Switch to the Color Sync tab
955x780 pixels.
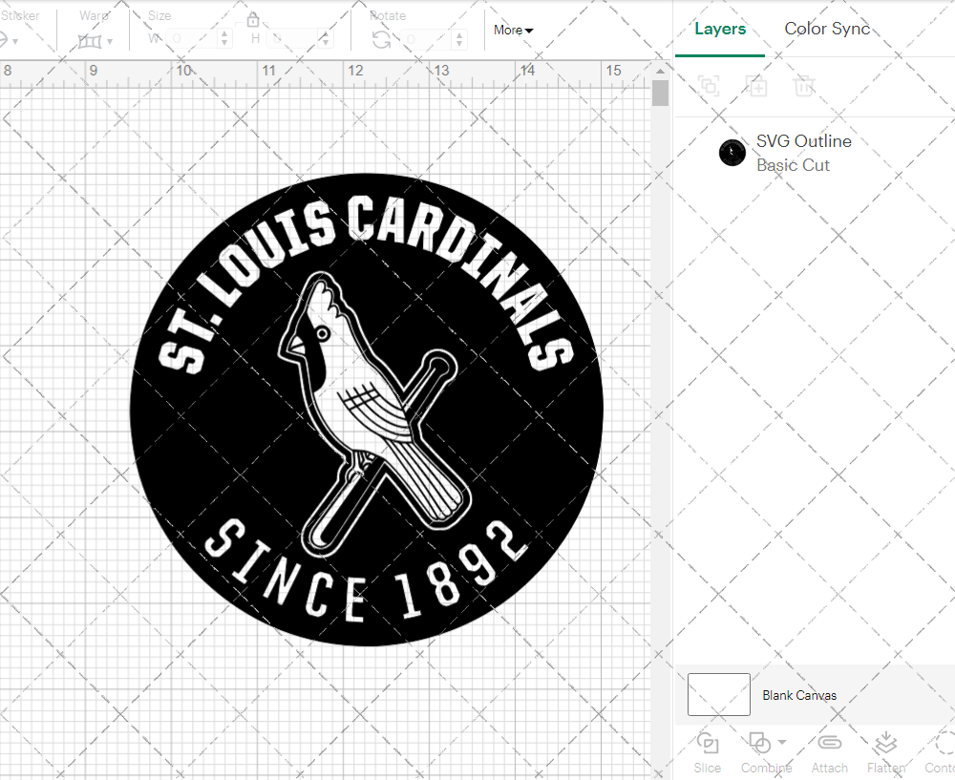pyautogui.click(x=827, y=29)
